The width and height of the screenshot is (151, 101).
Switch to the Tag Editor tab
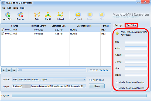[x=131, y=25]
